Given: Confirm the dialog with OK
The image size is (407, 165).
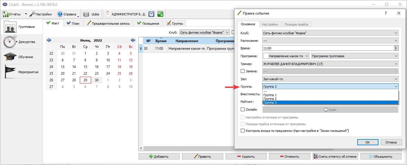Looking at the screenshot, I should coord(368,142).
